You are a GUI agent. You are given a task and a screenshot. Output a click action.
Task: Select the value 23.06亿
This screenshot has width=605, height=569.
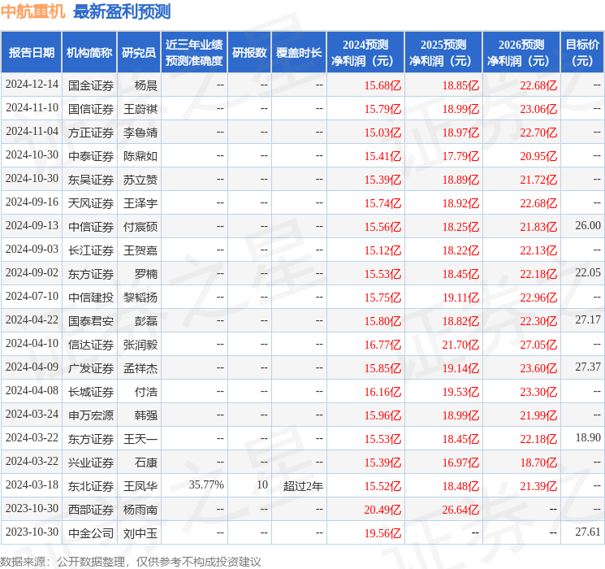pyautogui.click(x=538, y=109)
